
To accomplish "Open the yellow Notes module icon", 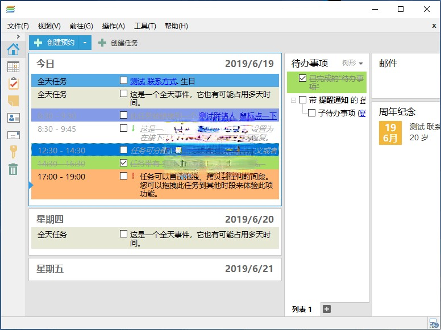I will (x=13, y=101).
